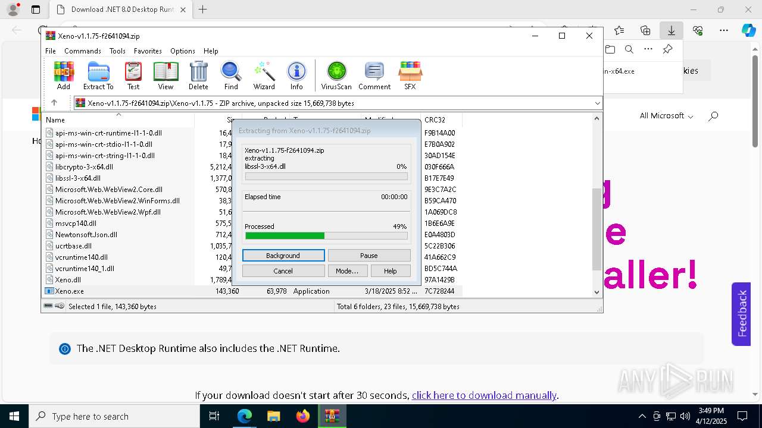
Task: Open the WinRAR Help menu
Action: tap(211, 51)
